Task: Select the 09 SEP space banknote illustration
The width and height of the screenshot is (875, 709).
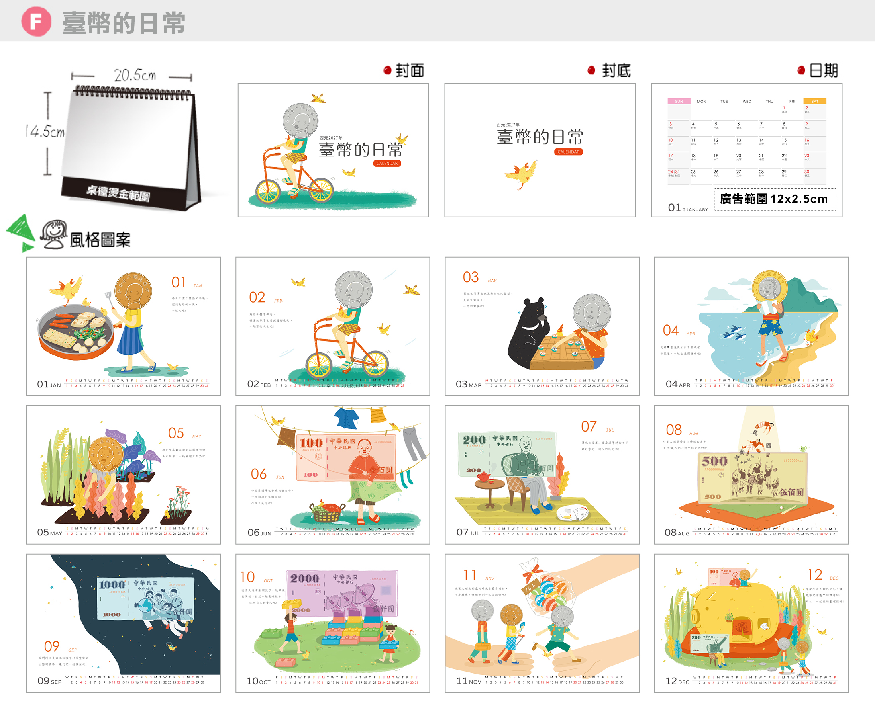Action: click(x=124, y=623)
